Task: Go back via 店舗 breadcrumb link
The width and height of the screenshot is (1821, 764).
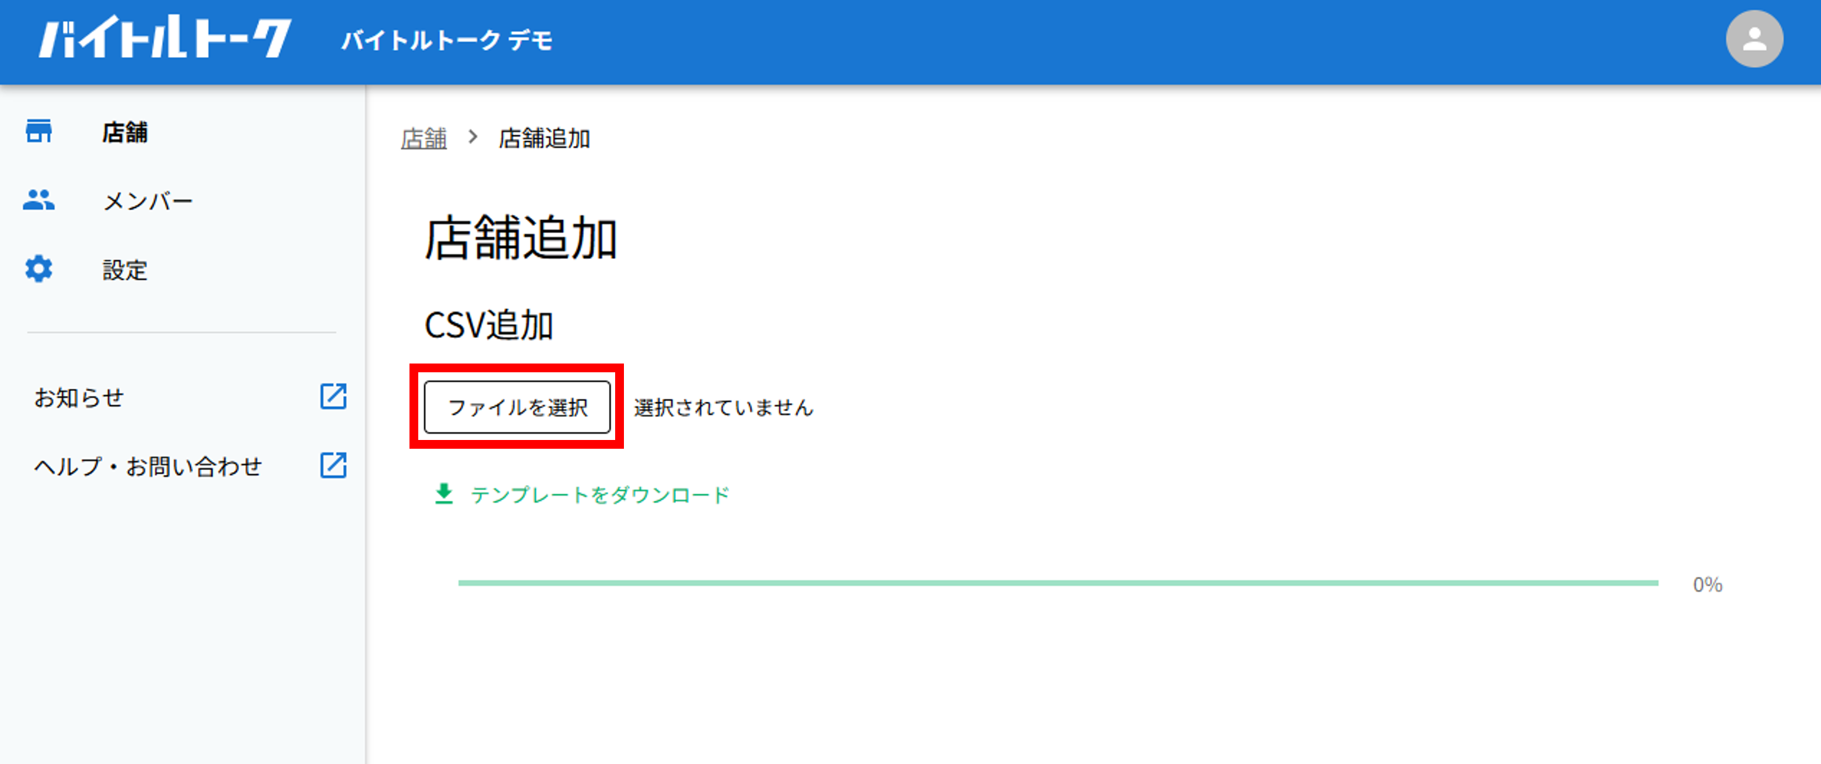Action: pos(423,139)
